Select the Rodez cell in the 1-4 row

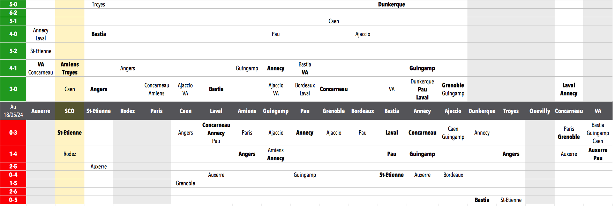[x=69, y=154]
